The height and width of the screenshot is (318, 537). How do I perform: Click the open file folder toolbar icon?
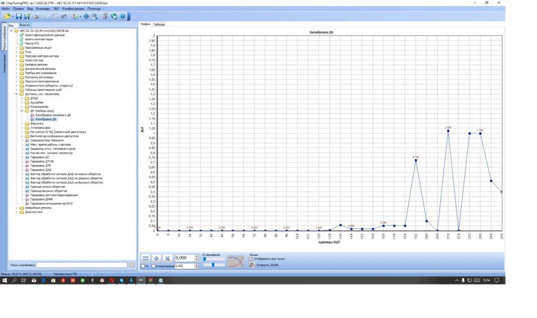coord(7,17)
